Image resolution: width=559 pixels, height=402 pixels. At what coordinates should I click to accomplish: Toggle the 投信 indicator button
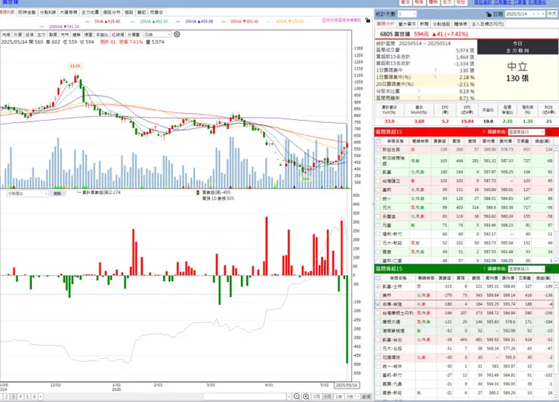pos(29,35)
